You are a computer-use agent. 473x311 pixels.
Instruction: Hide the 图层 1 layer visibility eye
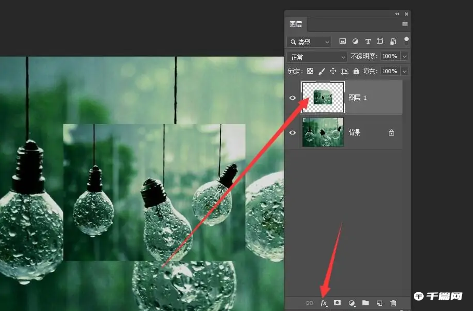pyautogui.click(x=292, y=98)
